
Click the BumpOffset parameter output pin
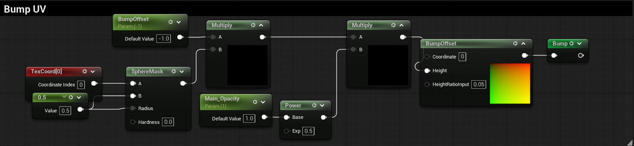pyautogui.click(x=180, y=37)
